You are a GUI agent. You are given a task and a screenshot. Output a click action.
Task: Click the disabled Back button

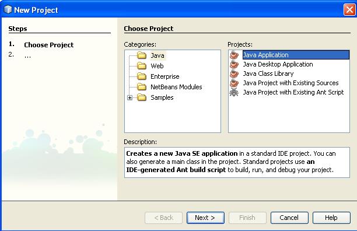pos(163,218)
